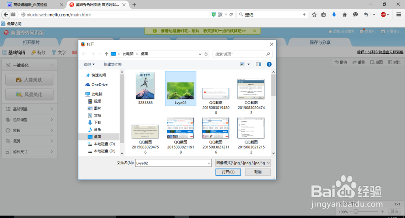Click the 取消 button in dialog
The height and width of the screenshot is (218, 405).
point(258,172)
